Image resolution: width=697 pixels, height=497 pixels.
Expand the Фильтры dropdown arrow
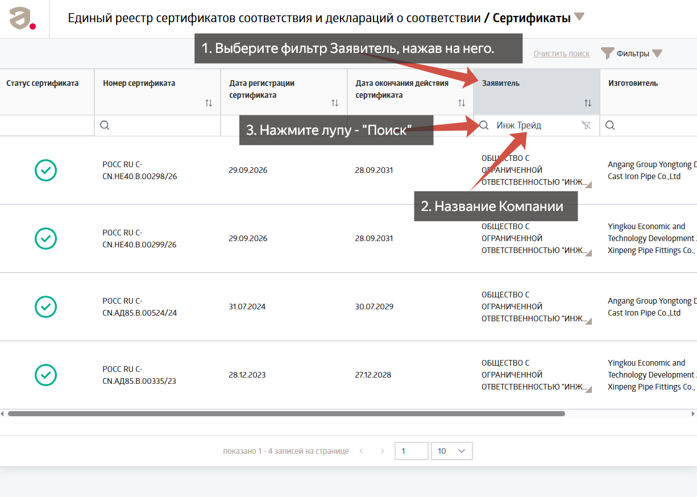point(657,53)
